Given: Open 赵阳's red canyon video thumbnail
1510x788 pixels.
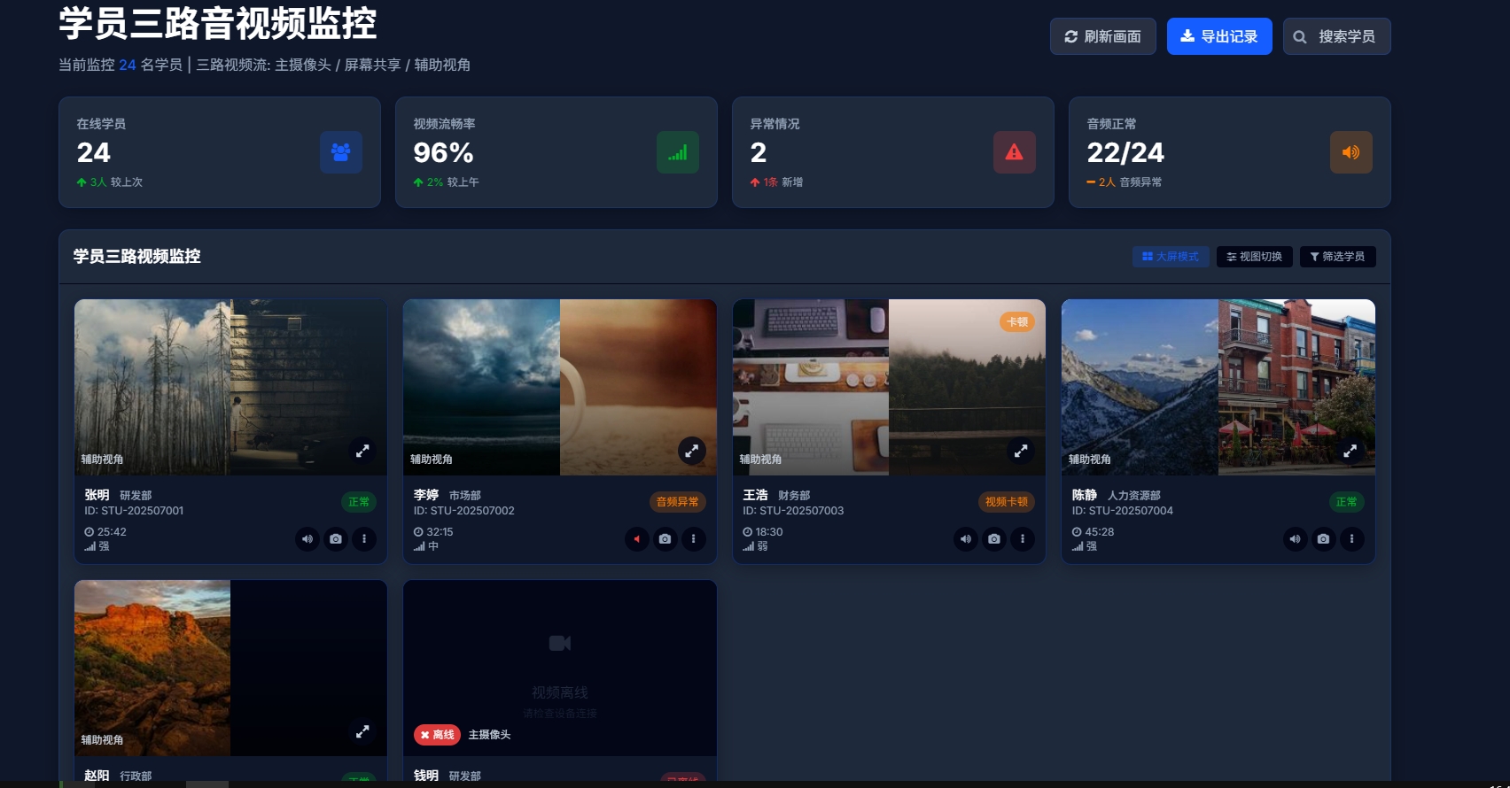Looking at the screenshot, I should [x=152, y=668].
